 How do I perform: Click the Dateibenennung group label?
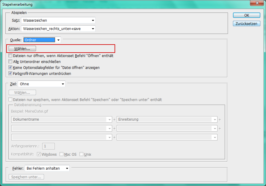pyautogui.click(x=28, y=105)
